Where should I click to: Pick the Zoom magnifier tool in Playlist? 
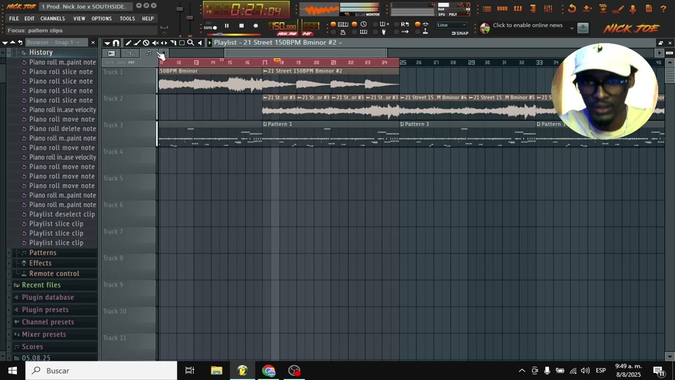click(190, 43)
